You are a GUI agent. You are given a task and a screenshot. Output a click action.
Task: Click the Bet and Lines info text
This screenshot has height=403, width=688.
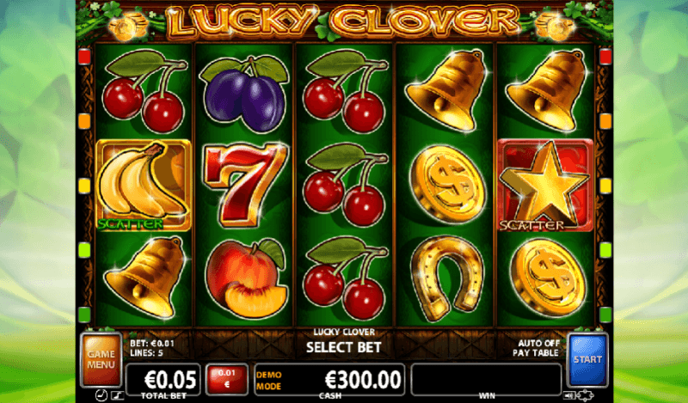pos(152,348)
